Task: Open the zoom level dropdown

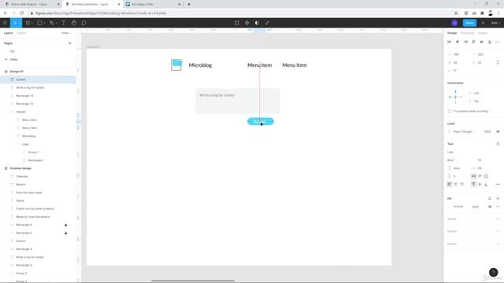Action: (495, 23)
